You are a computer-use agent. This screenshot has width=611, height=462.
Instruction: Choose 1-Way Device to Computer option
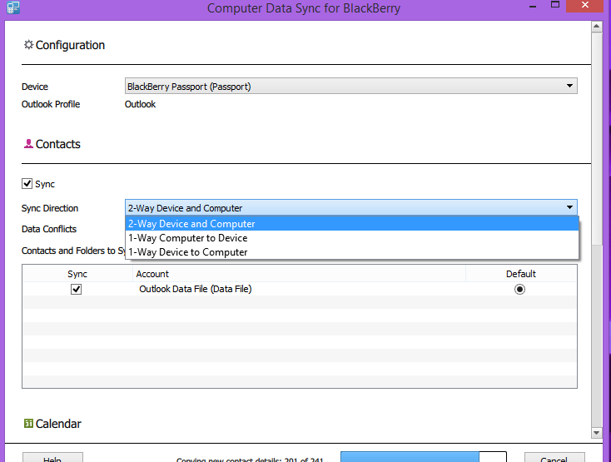352,252
